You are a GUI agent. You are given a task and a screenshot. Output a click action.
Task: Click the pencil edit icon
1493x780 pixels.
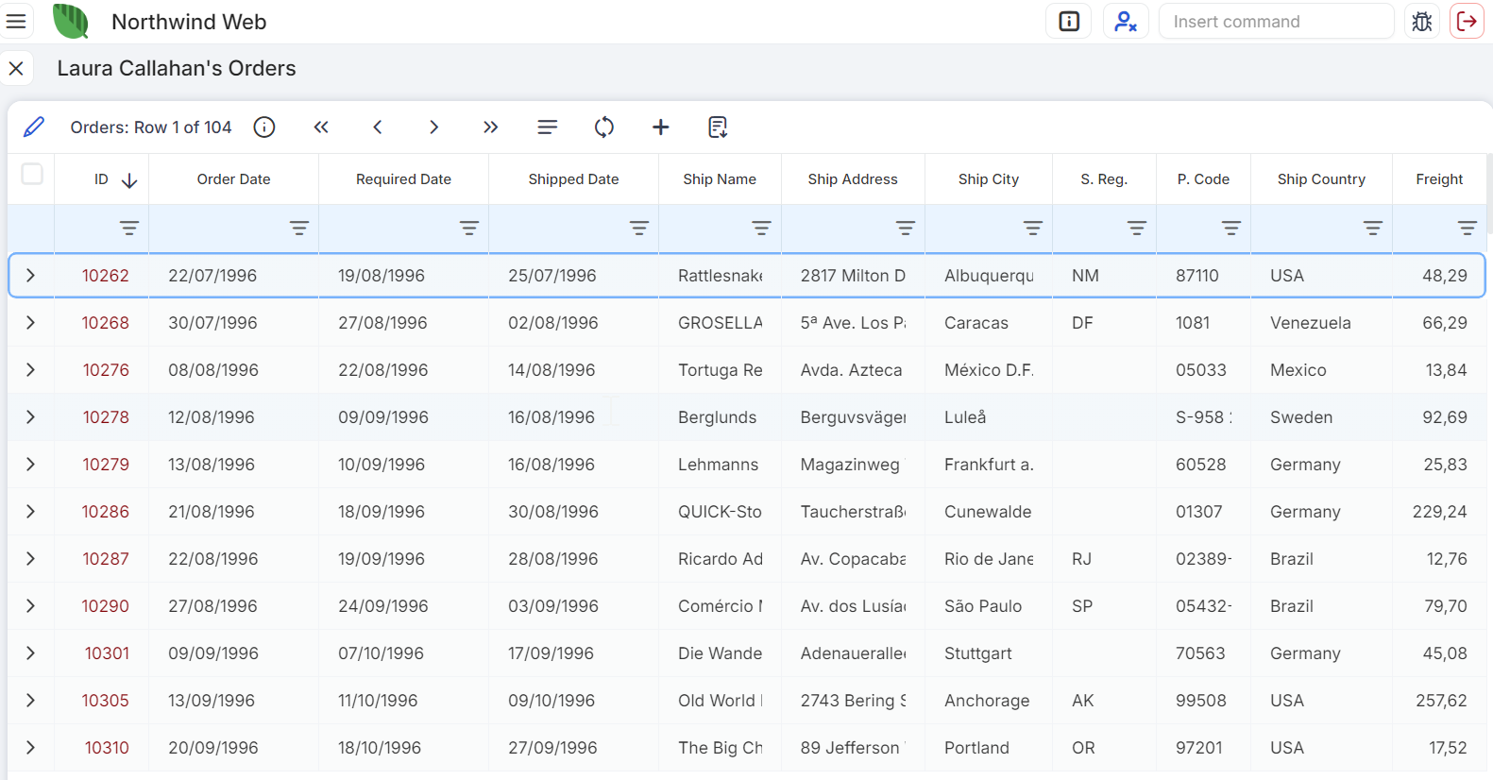tap(34, 127)
